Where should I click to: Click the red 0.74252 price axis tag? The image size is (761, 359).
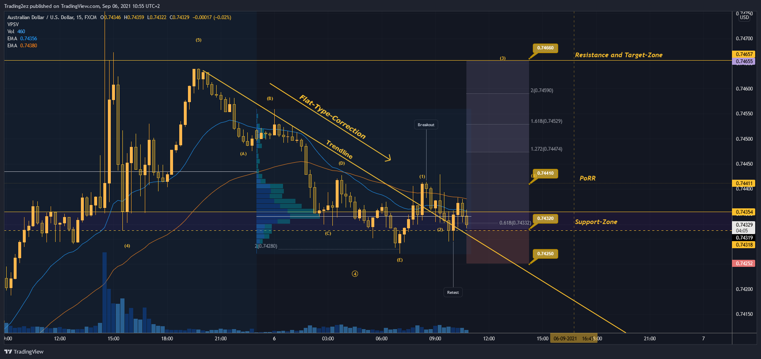click(744, 264)
